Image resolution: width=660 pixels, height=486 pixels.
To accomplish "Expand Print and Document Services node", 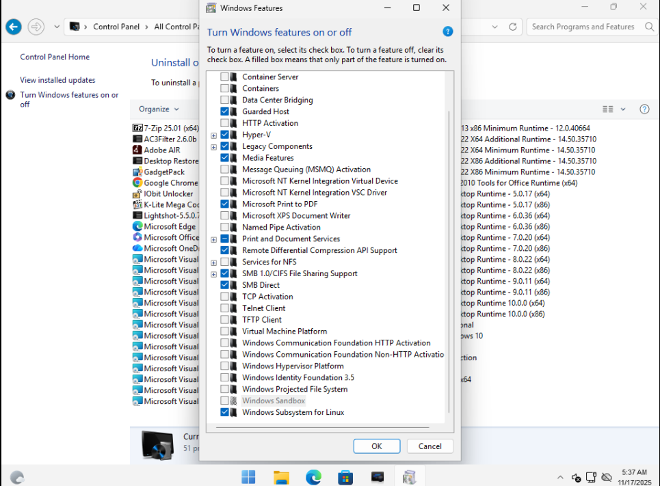I will 214,239.
